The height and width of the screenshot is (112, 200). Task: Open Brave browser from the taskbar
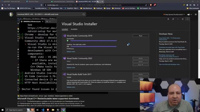(48, 110)
